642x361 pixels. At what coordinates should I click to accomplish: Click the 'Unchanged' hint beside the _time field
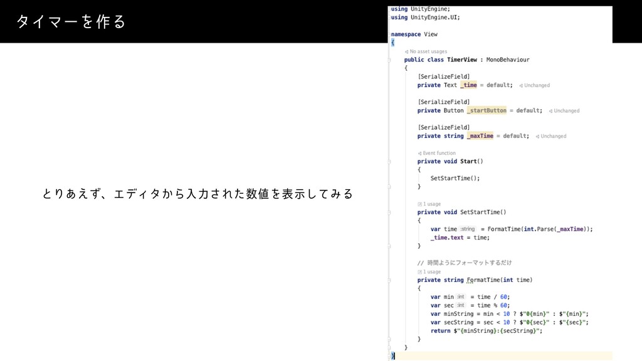click(534, 85)
